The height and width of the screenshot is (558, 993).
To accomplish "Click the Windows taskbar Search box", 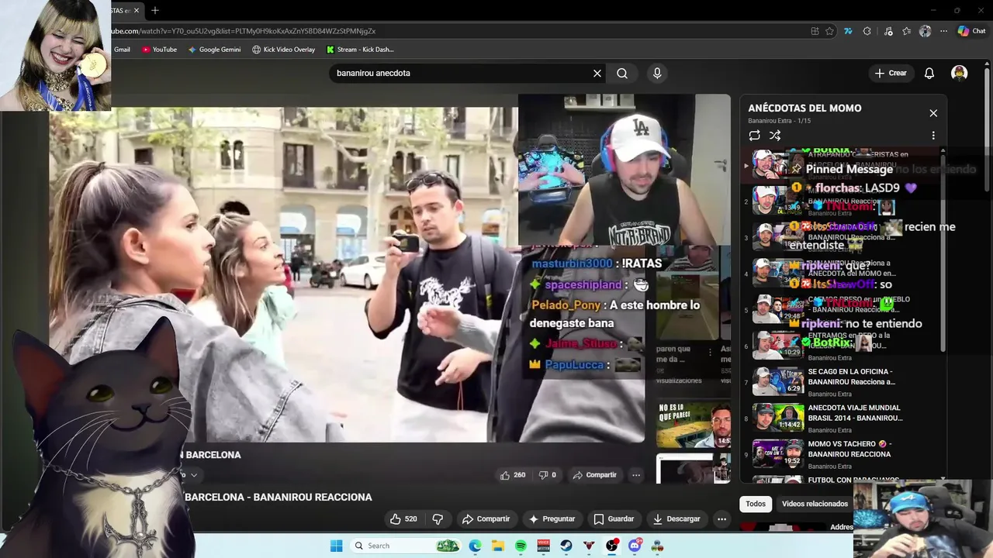I will 405,546.
